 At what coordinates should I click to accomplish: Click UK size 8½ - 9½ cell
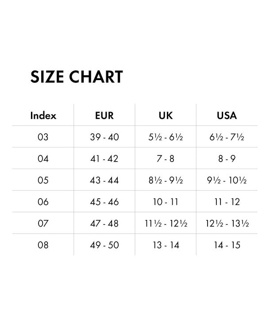coord(166,181)
